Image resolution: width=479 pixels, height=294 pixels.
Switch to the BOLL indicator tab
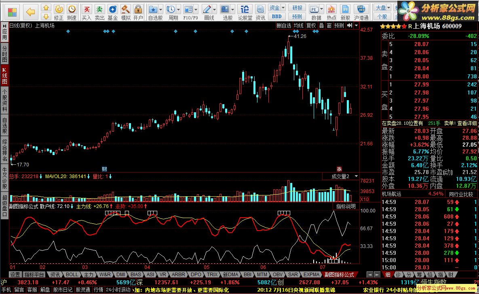72,275
